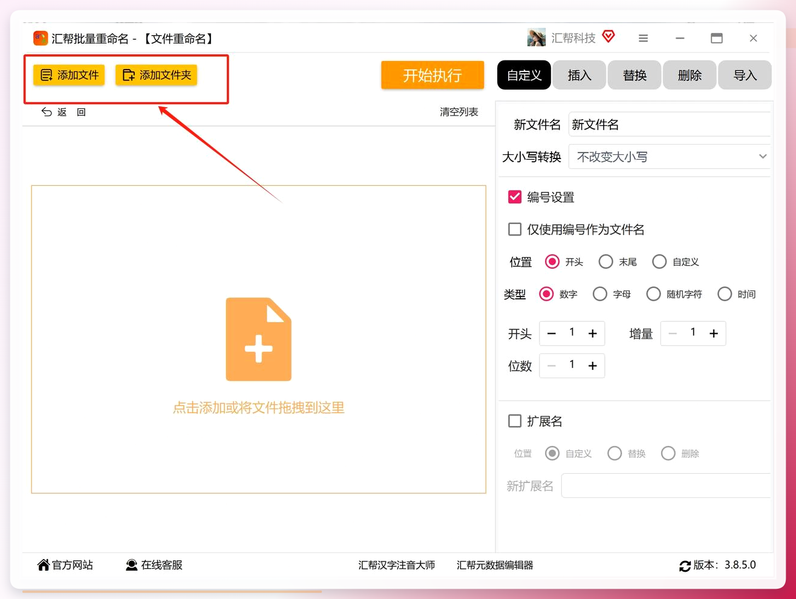Open the 插入 tab
Image resolution: width=796 pixels, height=599 pixels.
[x=579, y=75]
